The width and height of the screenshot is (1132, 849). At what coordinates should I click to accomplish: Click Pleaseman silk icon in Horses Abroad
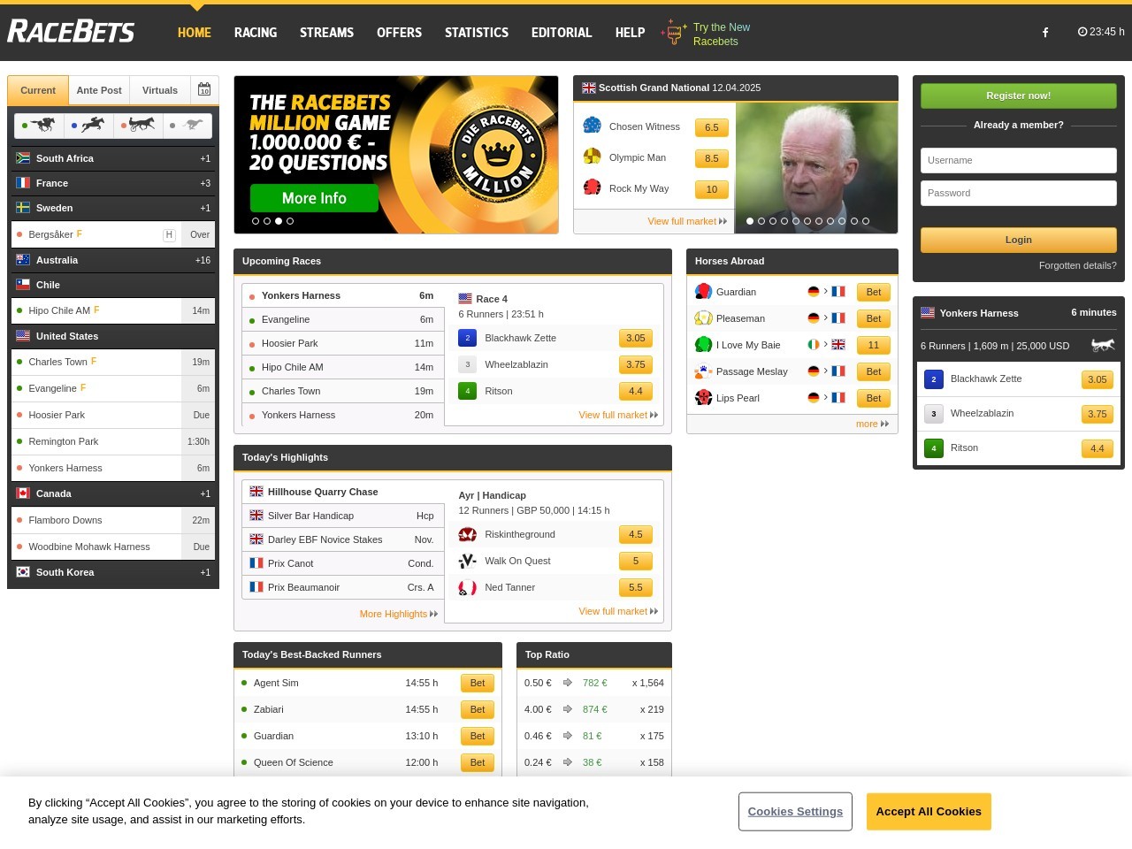pyautogui.click(x=703, y=317)
